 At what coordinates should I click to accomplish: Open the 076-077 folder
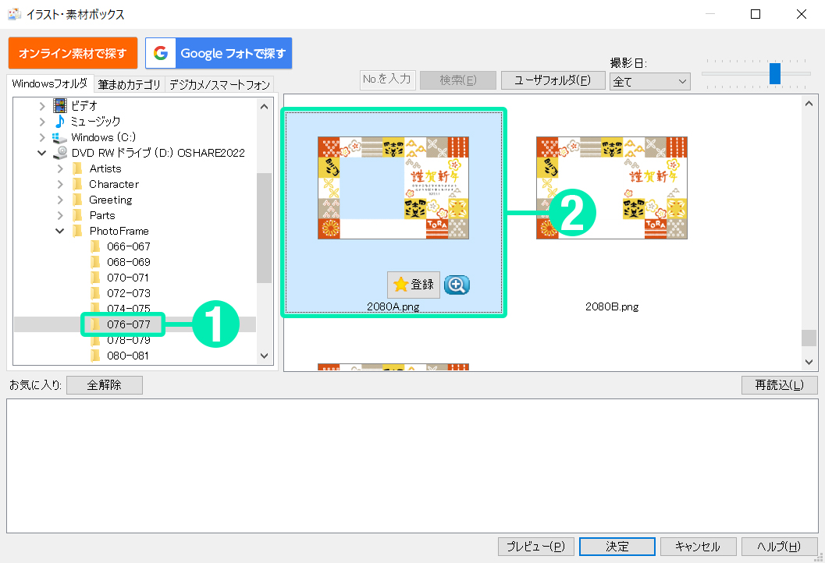(x=128, y=324)
